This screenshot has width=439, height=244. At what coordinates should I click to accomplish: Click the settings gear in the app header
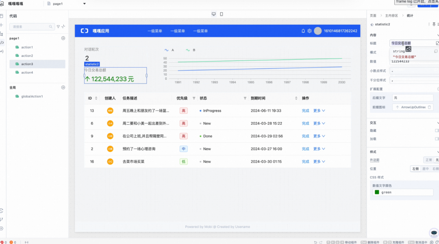pyautogui.click(x=309, y=30)
